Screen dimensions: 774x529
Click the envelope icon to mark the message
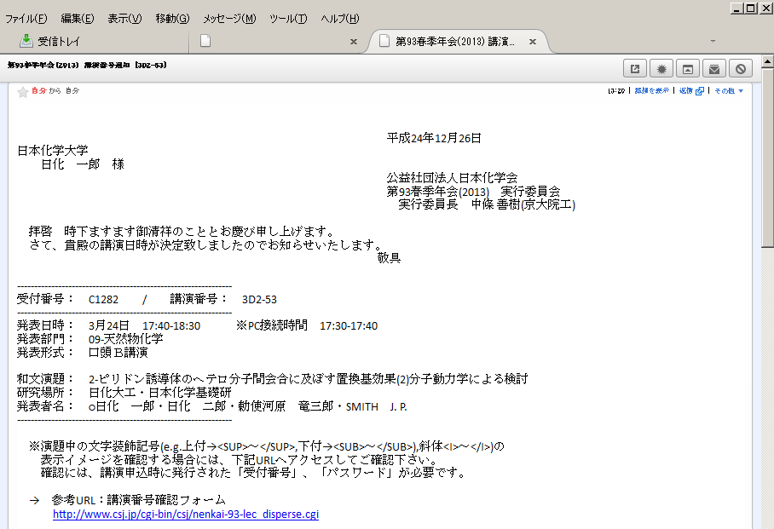coord(713,67)
